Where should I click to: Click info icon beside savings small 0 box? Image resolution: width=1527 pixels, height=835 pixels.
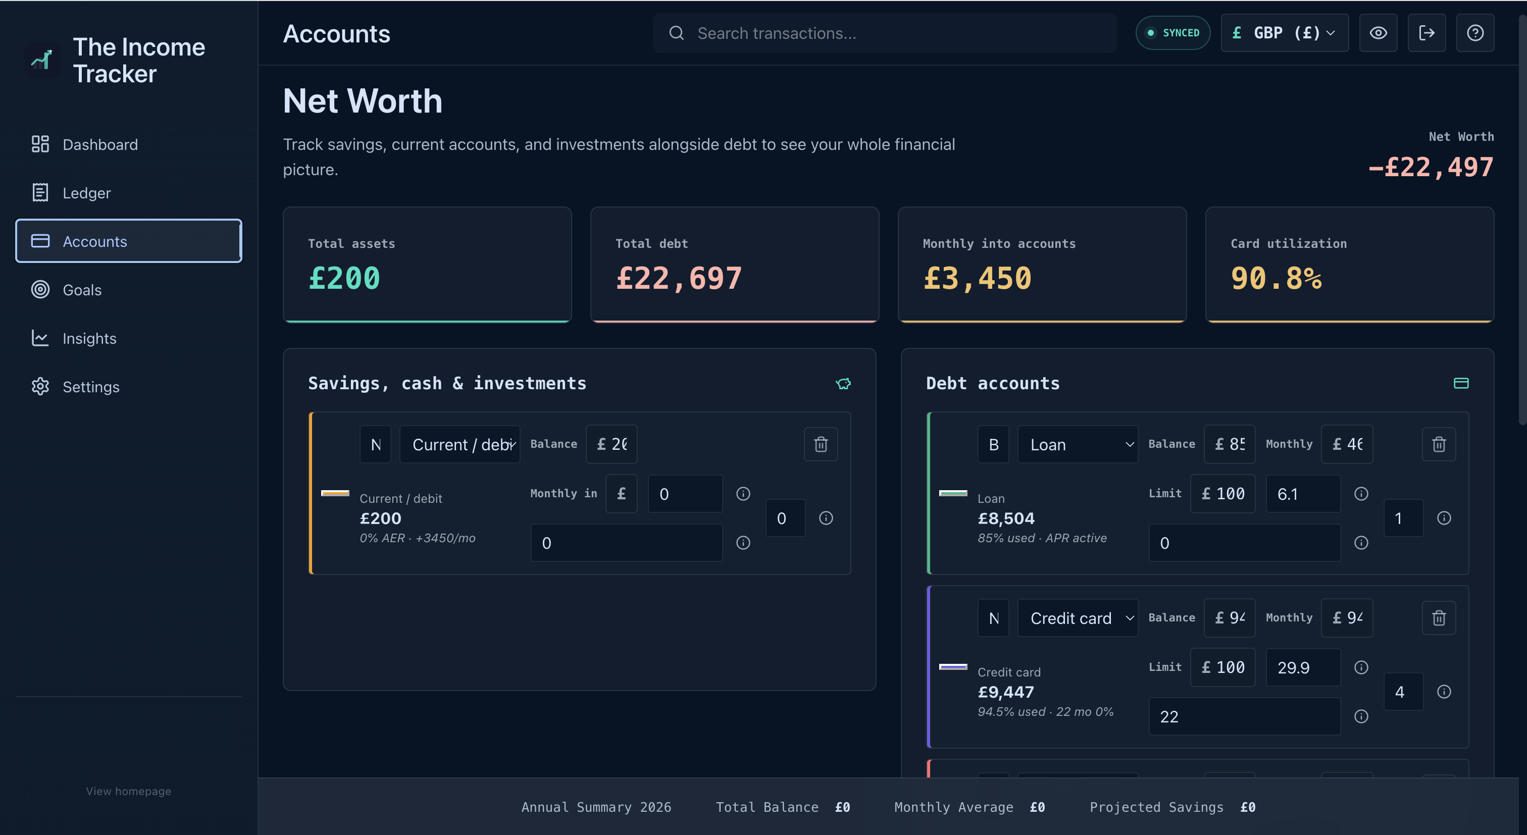pos(826,518)
